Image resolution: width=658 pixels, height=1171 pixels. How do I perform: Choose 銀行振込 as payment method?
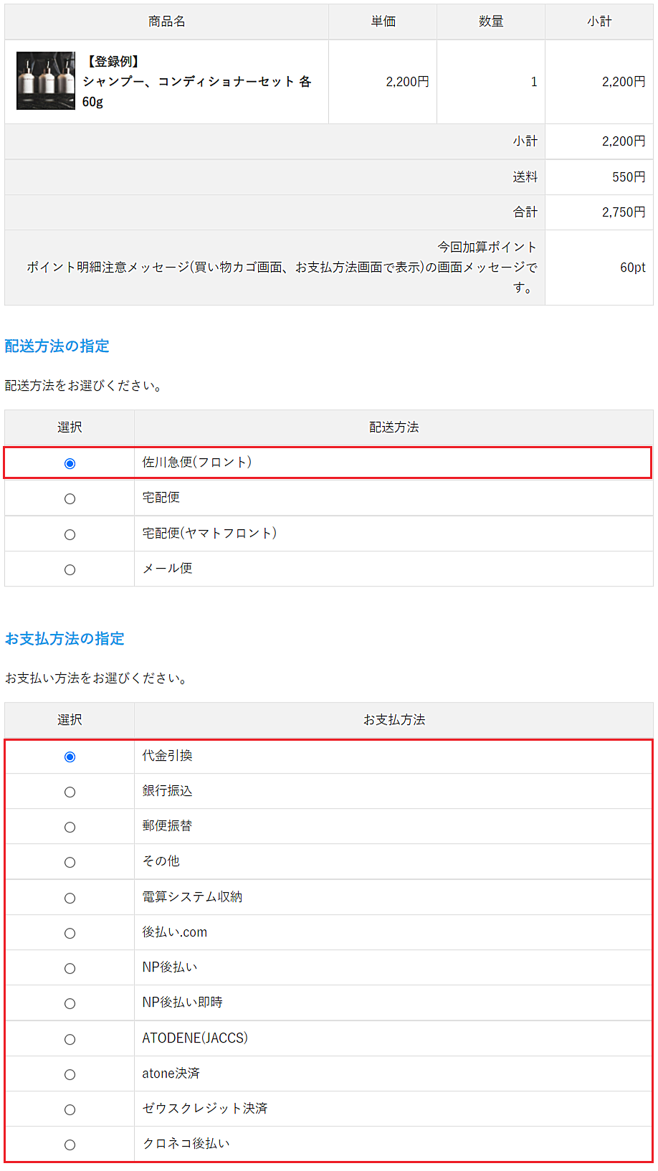[70, 792]
